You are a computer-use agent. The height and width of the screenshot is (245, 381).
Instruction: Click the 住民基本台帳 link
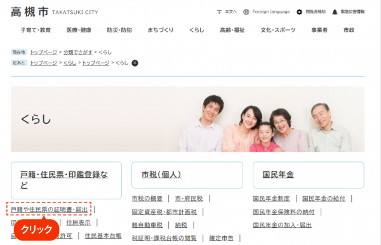[103, 235]
